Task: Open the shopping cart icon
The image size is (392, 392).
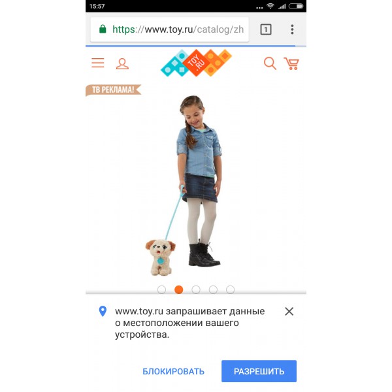Action: click(291, 63)
